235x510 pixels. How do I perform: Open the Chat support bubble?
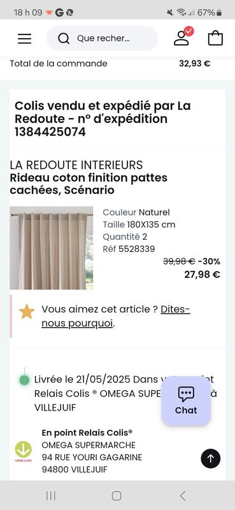[x=186, y=401]
